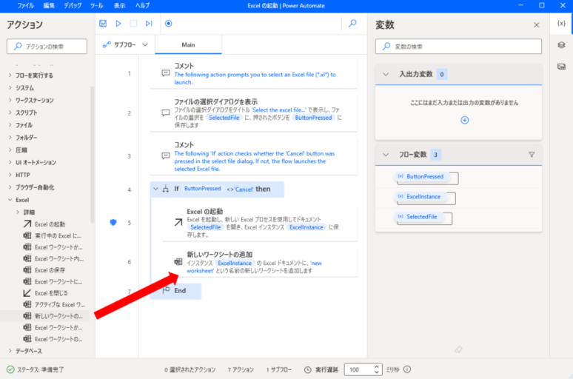This screenshot has height=379, width=573.
Task: Select the Excel の起動 step in the flow
Action: tap(260, 223)
